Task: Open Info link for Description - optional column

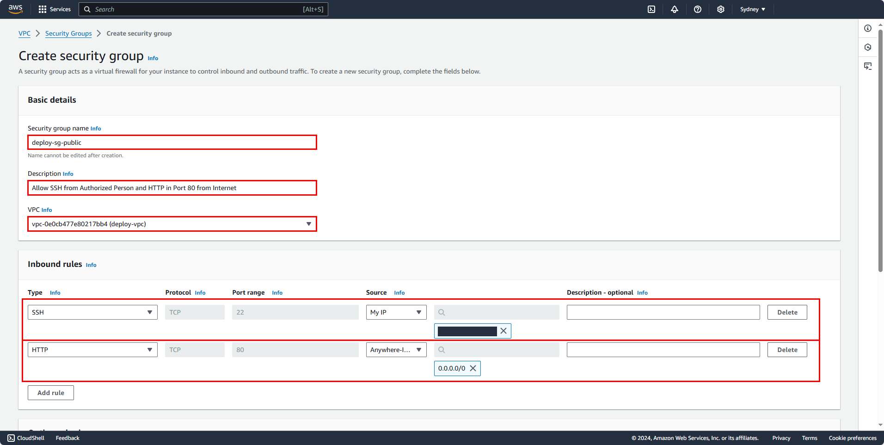Action: pos(642,293)
